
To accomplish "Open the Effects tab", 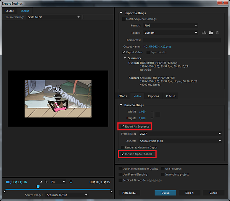I will (123, 96).
